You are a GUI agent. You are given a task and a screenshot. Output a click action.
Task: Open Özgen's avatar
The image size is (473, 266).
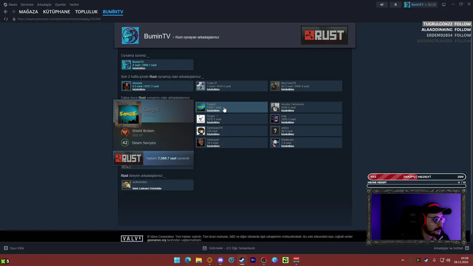click(x=201, y=119)
